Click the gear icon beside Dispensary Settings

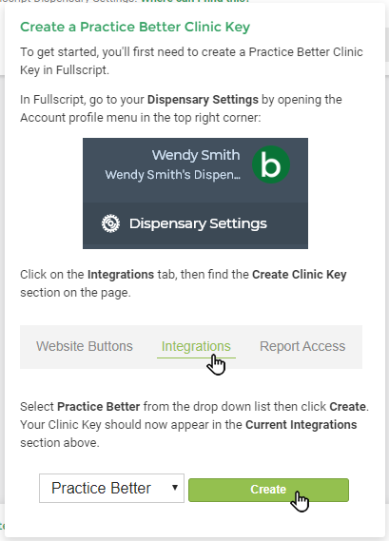(x=110, y=223)
